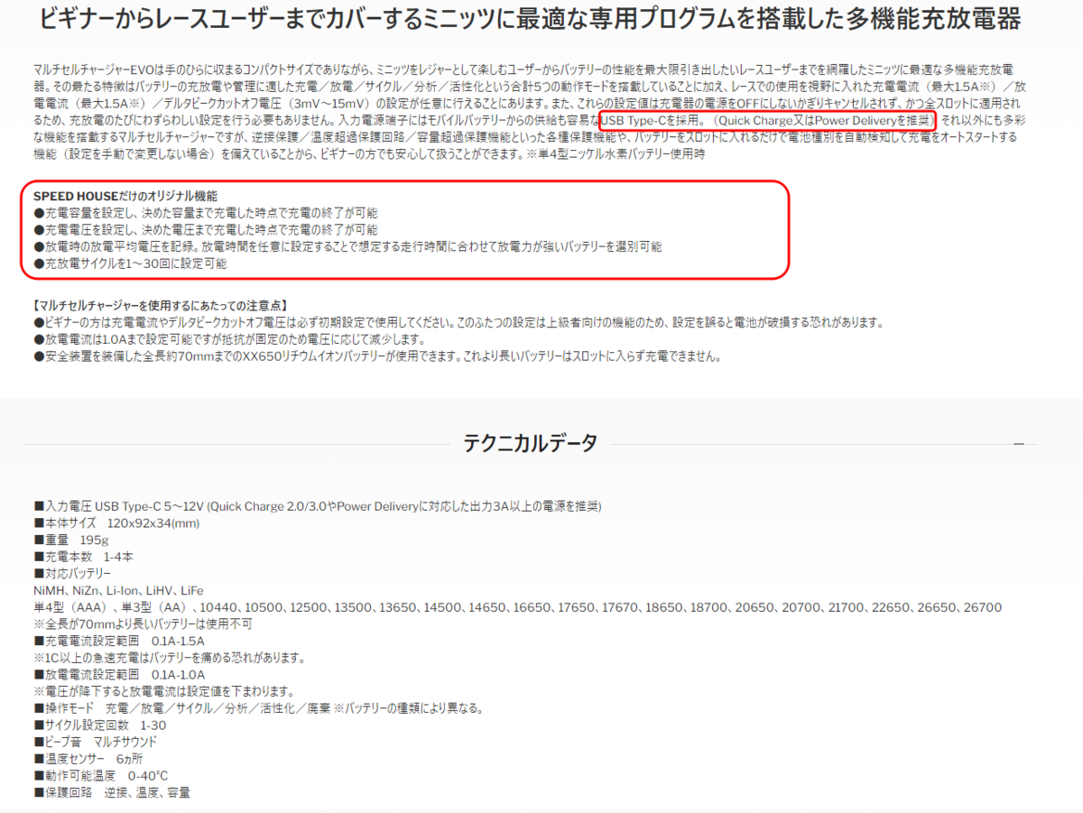
Task: Click the 重量 195g line
Action: coord(70,540)
